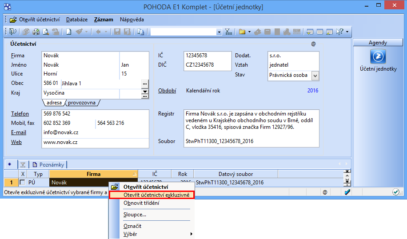Click the grey tag toolbar icon
The image size is (407, 239).
(x=258, y=32)
